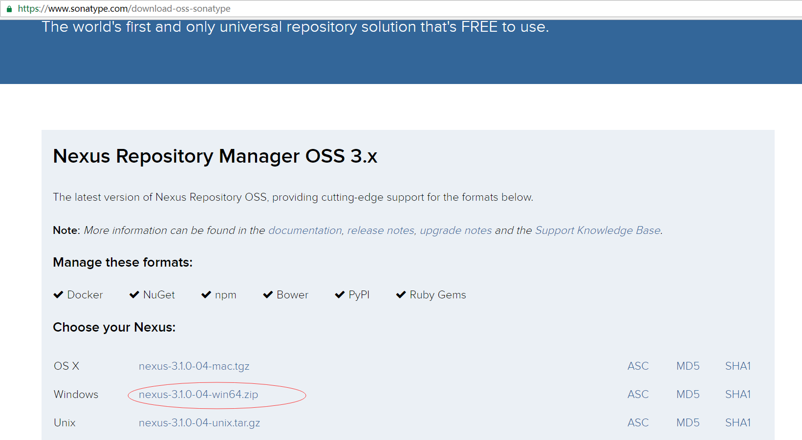Click the Bower format label
Viewport: 802px width, 440px height.
point(293,295)
